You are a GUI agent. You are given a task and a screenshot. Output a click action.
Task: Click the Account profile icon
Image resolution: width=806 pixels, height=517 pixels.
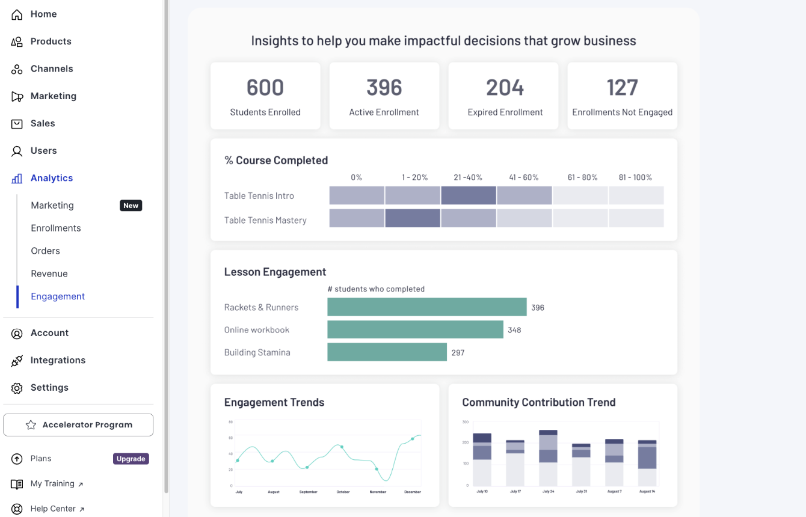[x=17, y=333]
